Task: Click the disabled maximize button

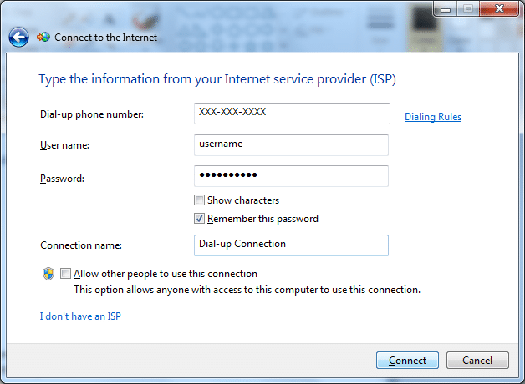Action: click(x=468, y=9)
